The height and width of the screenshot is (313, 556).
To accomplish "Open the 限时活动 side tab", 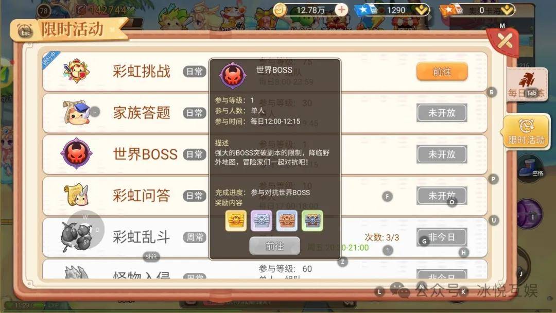I will point(526,131).
